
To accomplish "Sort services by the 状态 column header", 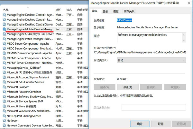I will (69, 10).
